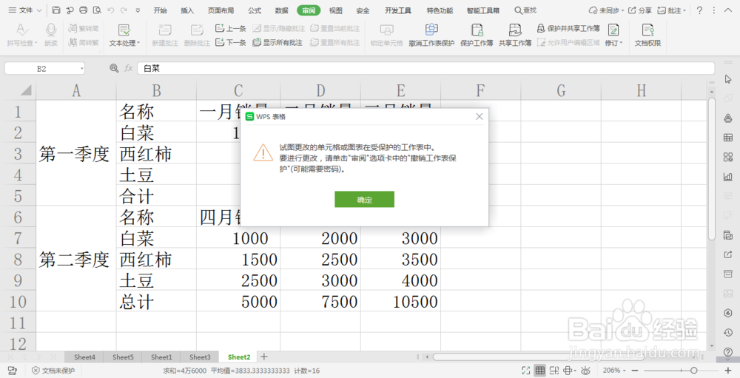
Task: Click the column H header
Action: [641, 90]
